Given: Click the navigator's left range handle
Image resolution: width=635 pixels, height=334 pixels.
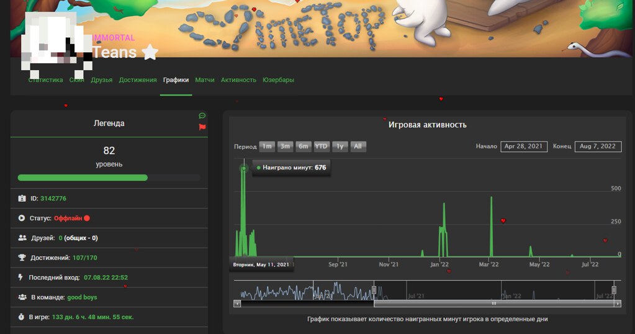Looking at the screenshot, I should 374,290.
